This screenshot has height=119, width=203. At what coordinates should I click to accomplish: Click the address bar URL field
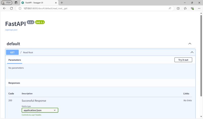click(x=94, y=8)
